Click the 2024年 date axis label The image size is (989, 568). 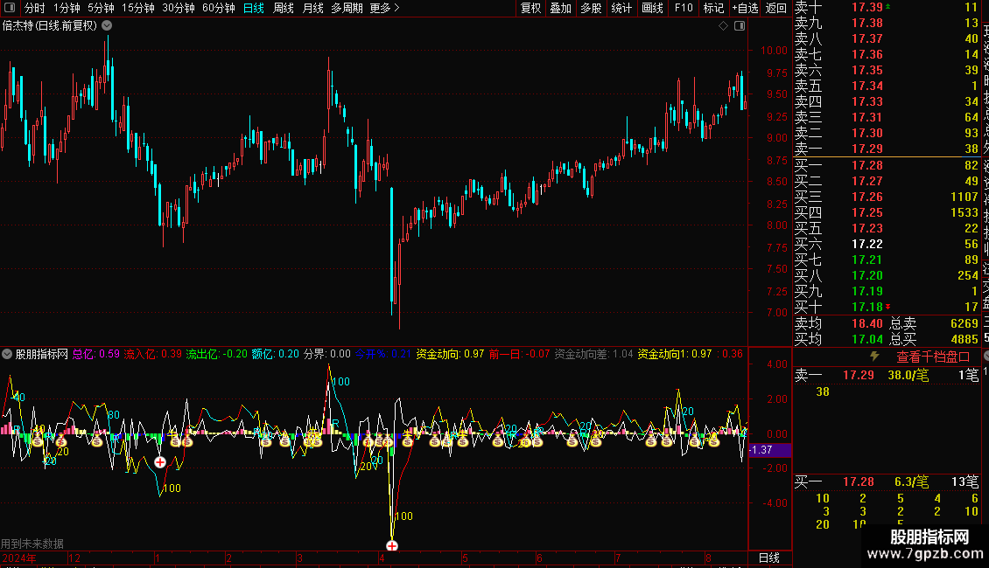click(19, 558)
